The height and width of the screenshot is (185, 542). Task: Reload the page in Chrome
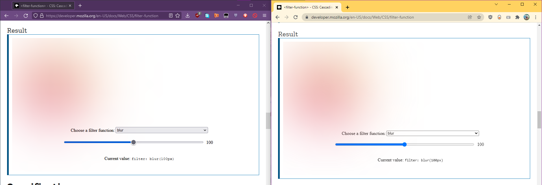[x=296, y=17]
